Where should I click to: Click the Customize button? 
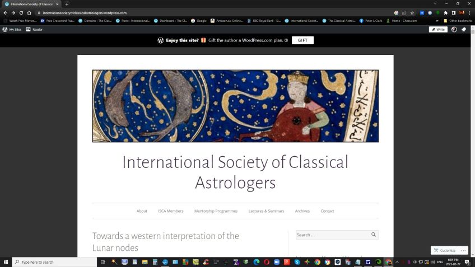[x=445, y=250]
